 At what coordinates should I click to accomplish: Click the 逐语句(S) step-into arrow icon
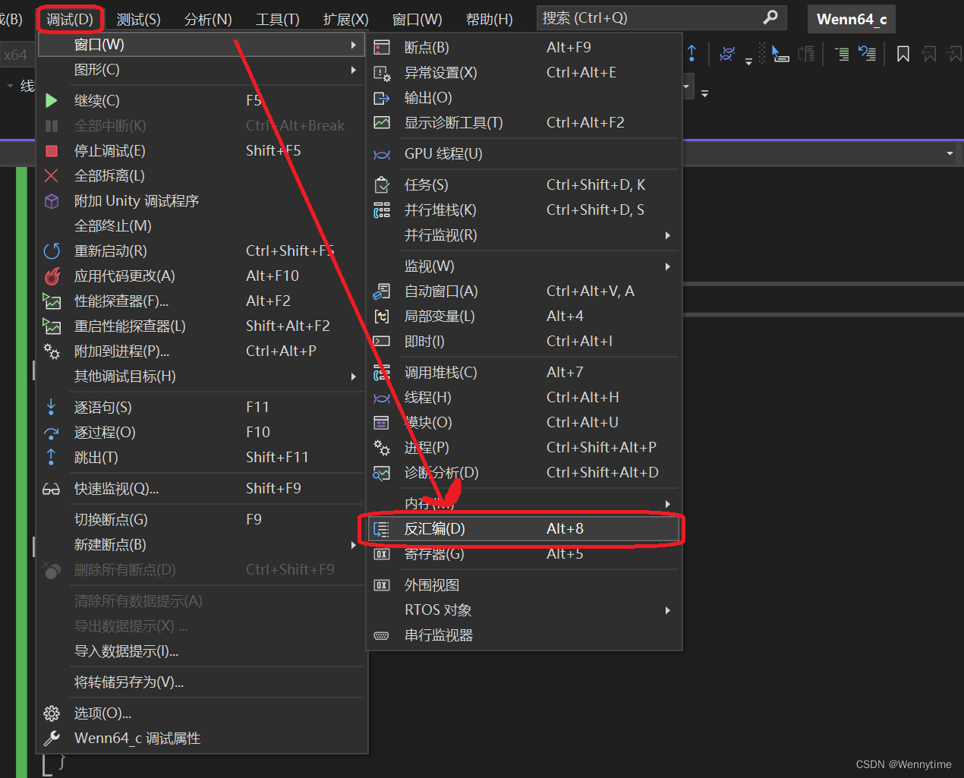pyautogui.click(x=51, y=407)
